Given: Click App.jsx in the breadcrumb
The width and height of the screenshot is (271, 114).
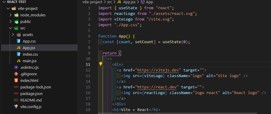Looking at the screenshot, I should click(x=129, y=2).
